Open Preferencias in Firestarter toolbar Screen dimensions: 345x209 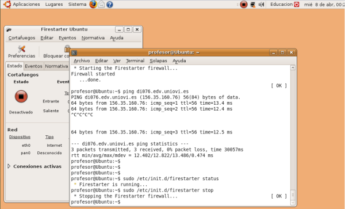[22, 52]
